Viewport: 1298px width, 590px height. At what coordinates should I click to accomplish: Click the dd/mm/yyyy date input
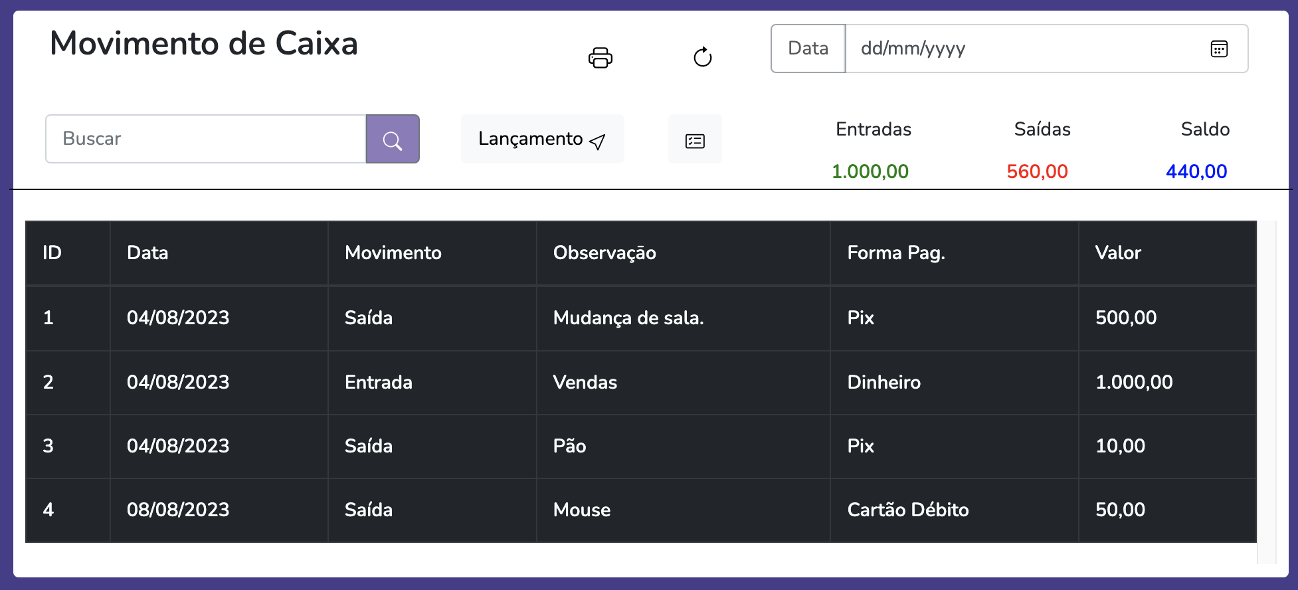point(1023,49)
